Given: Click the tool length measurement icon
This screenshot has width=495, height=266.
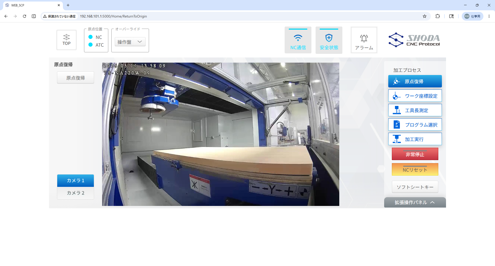Looking at the screenshot, I should pyautogui.click(x=397, y=110).
